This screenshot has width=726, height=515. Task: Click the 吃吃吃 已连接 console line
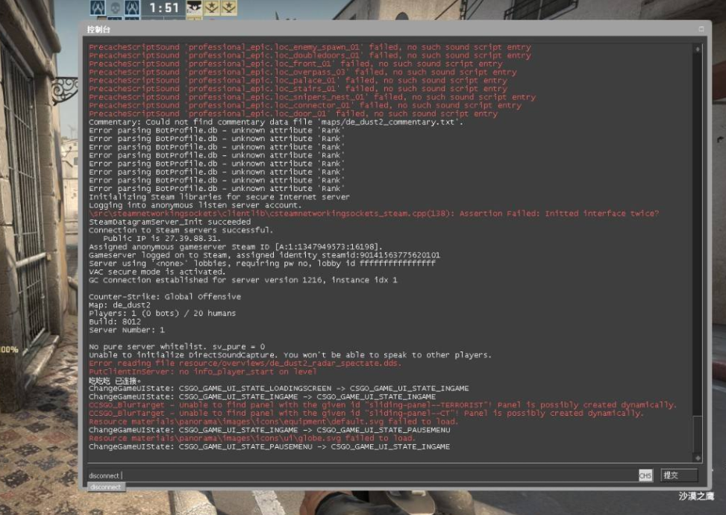coord(114,380)
